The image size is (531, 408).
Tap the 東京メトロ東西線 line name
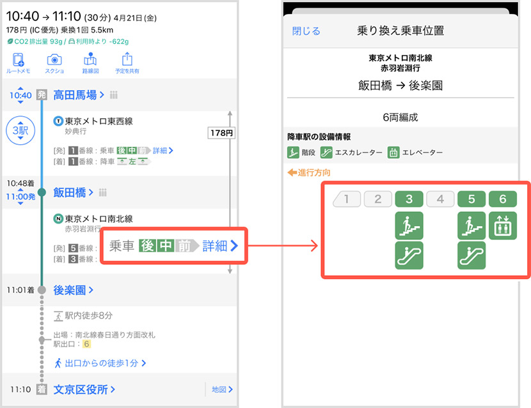99,121
